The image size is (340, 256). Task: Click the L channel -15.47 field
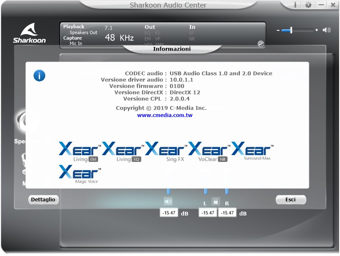click(208, 213)
